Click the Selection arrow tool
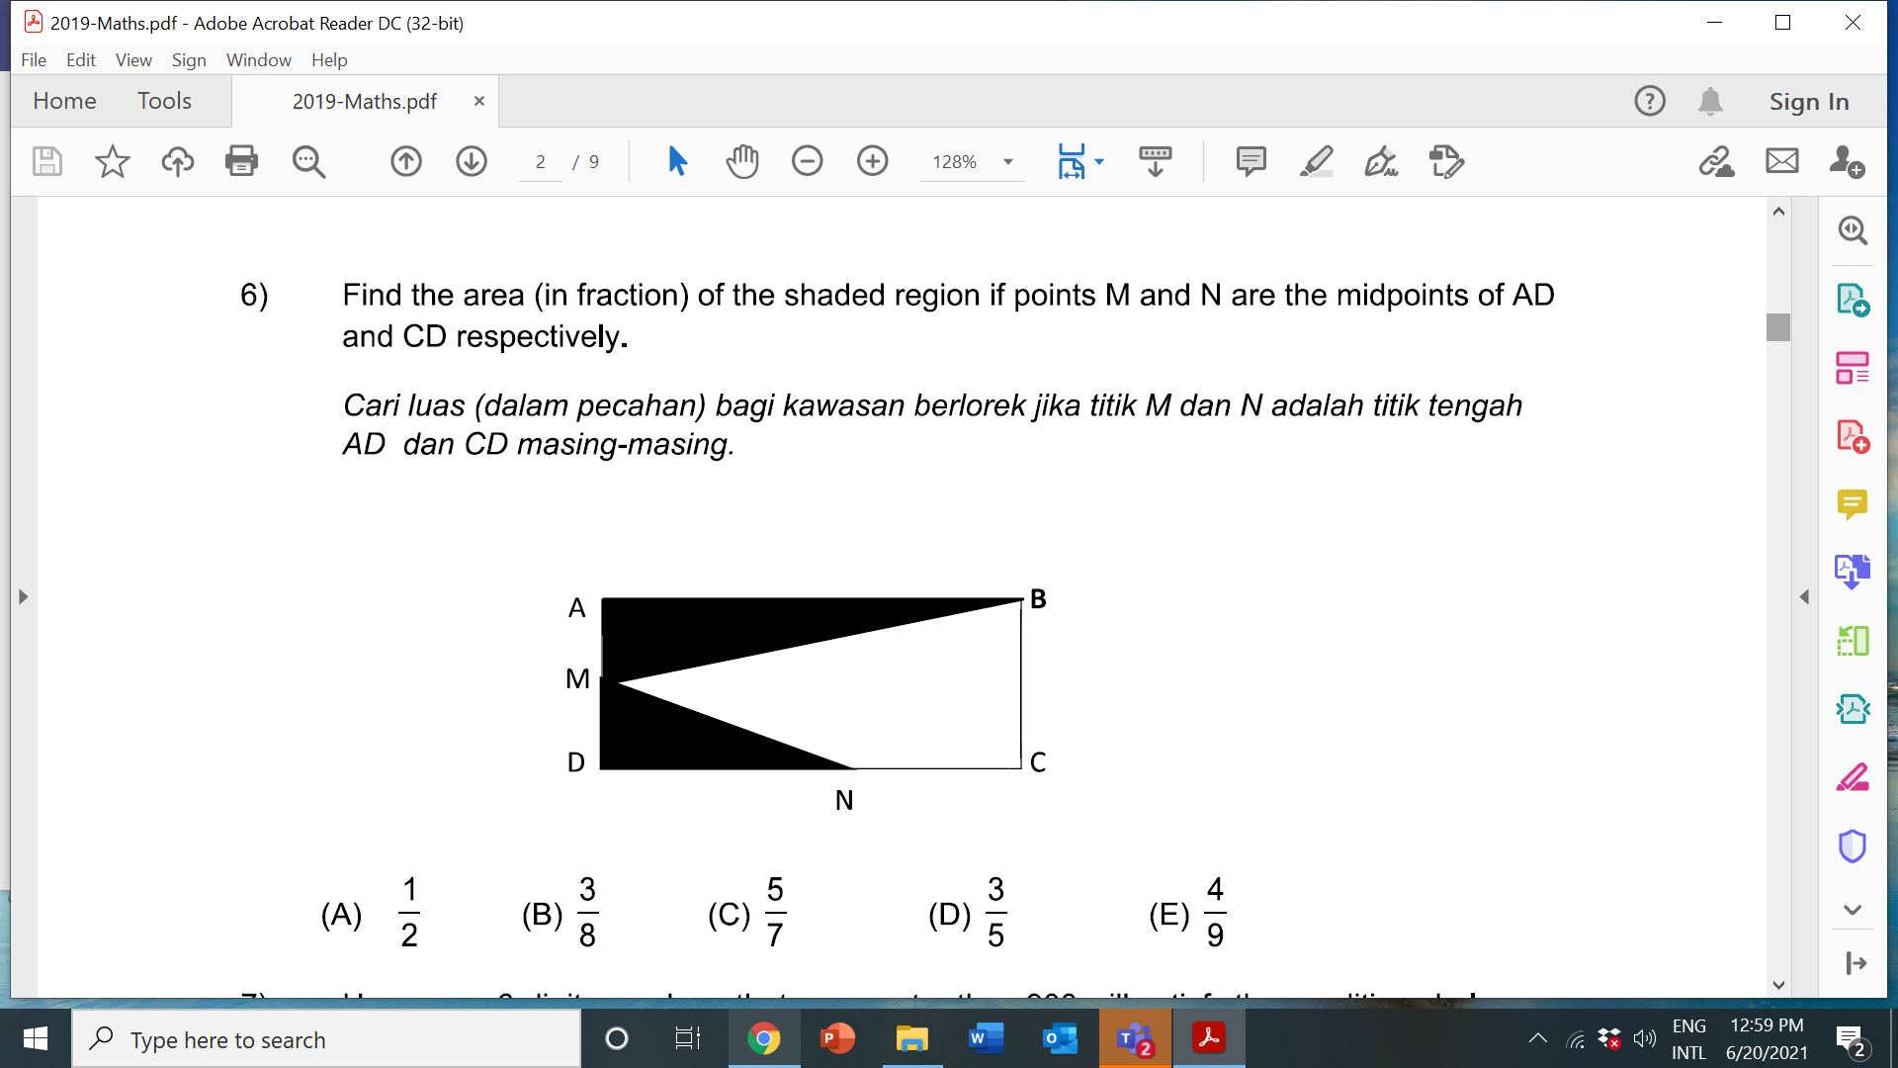The image size is (1898, 1068). click(x=677, y=161)
